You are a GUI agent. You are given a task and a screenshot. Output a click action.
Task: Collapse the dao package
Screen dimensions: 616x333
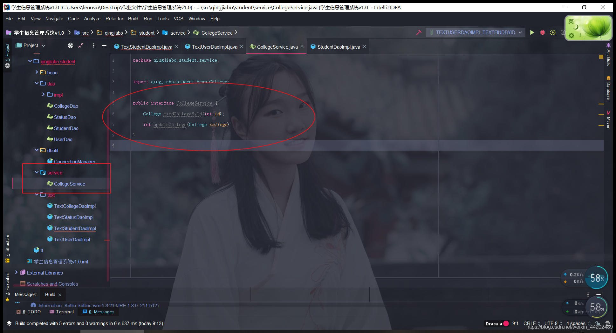coord(37,83)
